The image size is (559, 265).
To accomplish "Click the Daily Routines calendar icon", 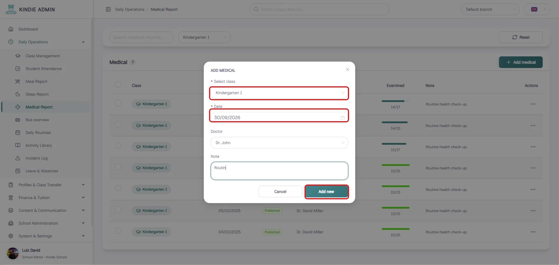I will click(x=18, y=132).
